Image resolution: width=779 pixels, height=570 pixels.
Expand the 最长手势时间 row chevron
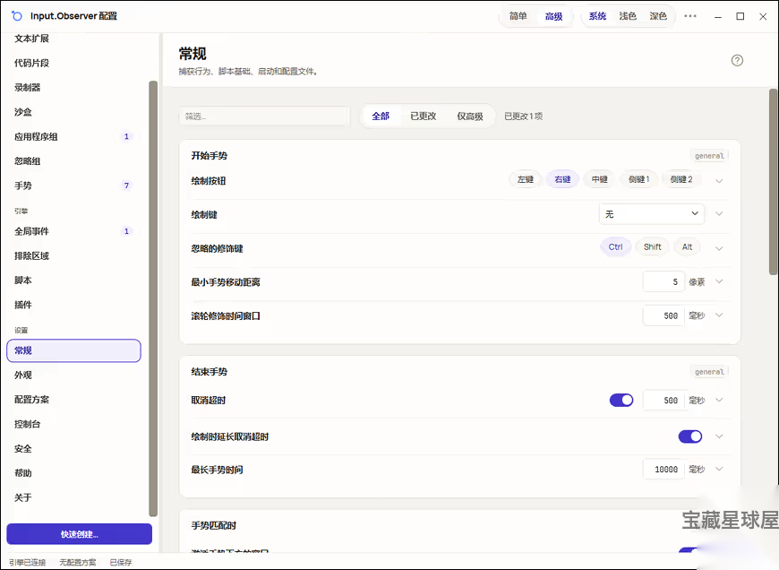click(719, 469)
